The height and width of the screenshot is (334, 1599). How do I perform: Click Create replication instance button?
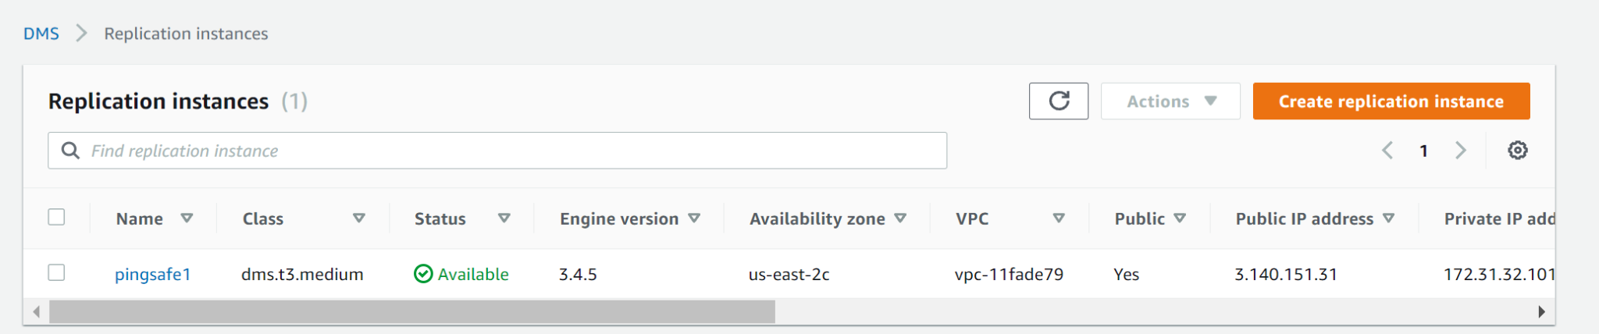[x=1391, y=101]
